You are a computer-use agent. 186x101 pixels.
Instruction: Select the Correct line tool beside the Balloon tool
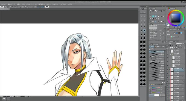click(164, 22)
